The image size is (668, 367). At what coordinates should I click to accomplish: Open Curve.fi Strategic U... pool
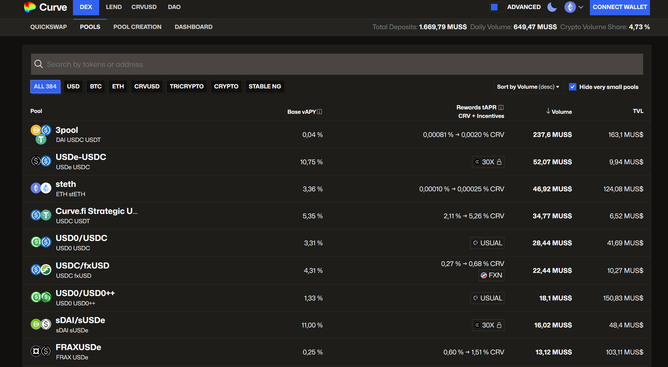[x=96, y=211]
